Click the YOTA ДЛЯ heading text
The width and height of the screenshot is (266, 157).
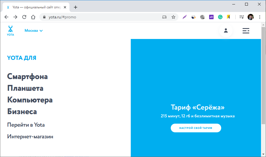21,58
